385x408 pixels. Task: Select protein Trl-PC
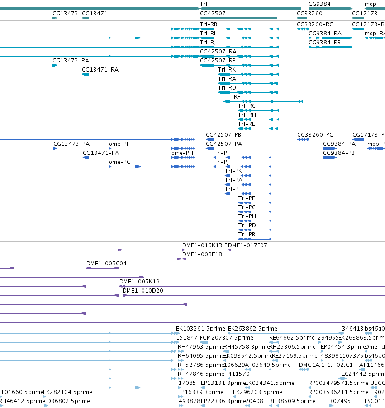pos(247,207)
